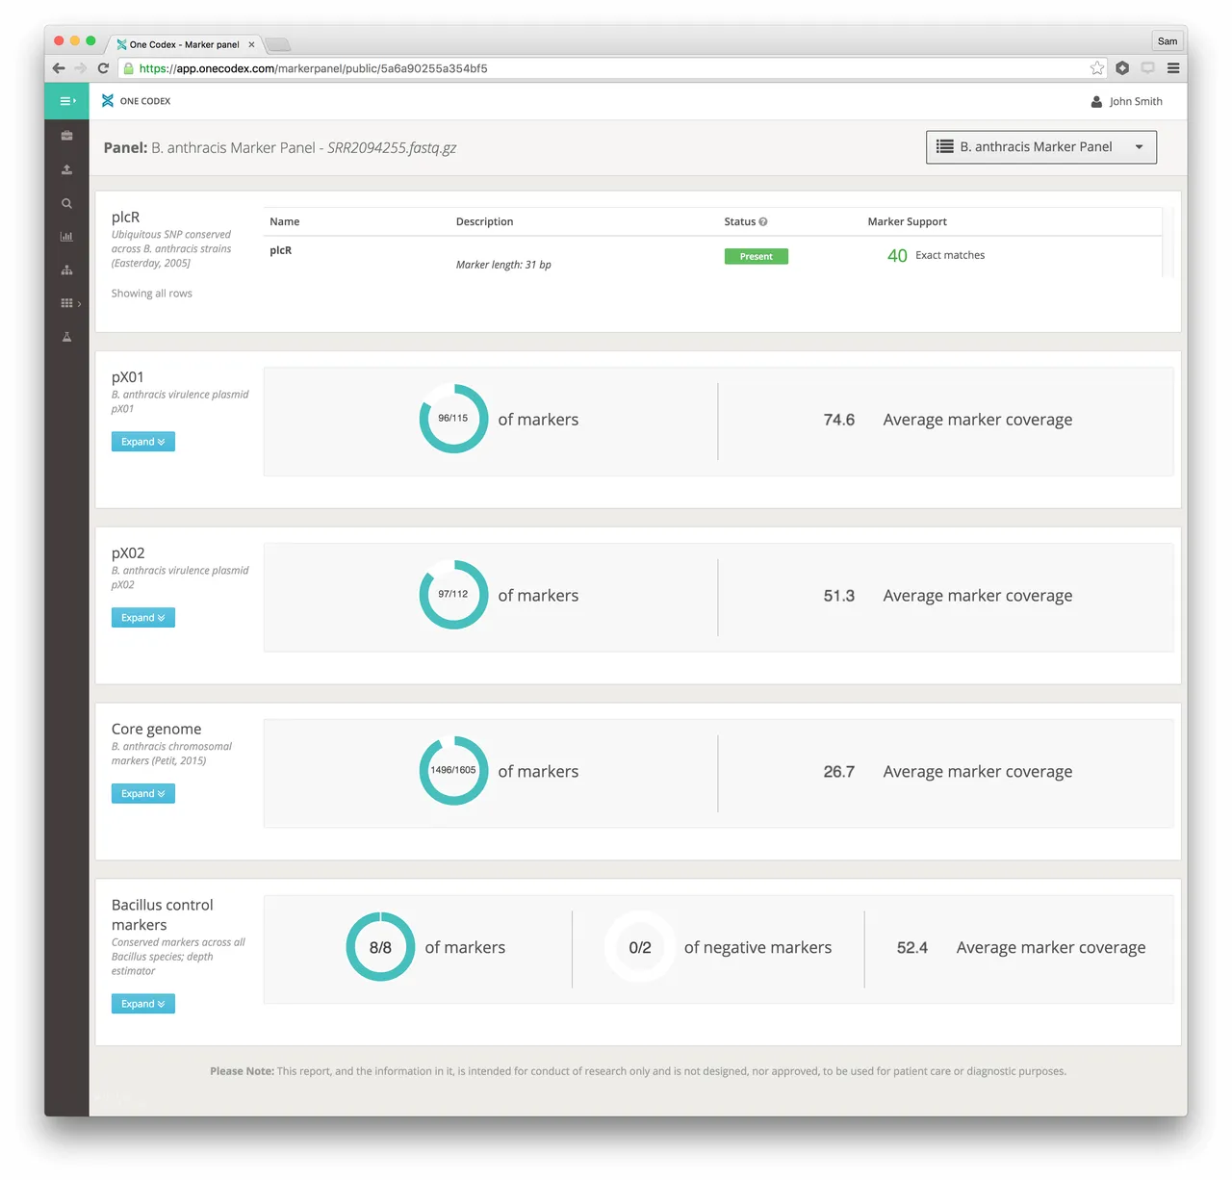Open the briefcase icon in sidebar

click(x=66, y=136)
